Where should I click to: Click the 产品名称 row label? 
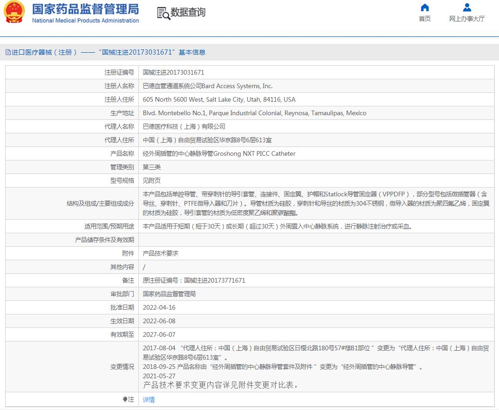click(122, 153)
